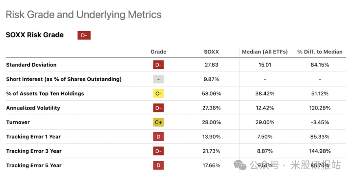The height and width of the screenshot is (179, 352).
Task: Click the Turnover C+ grade badge
Action: pyautogui.click(x=158, y=122)
